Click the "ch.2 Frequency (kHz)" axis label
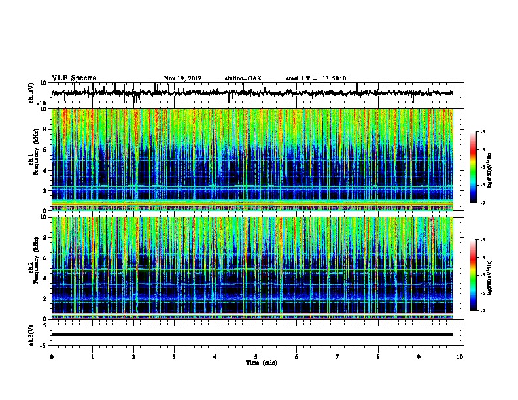518x400 pixels. [34, 260]
